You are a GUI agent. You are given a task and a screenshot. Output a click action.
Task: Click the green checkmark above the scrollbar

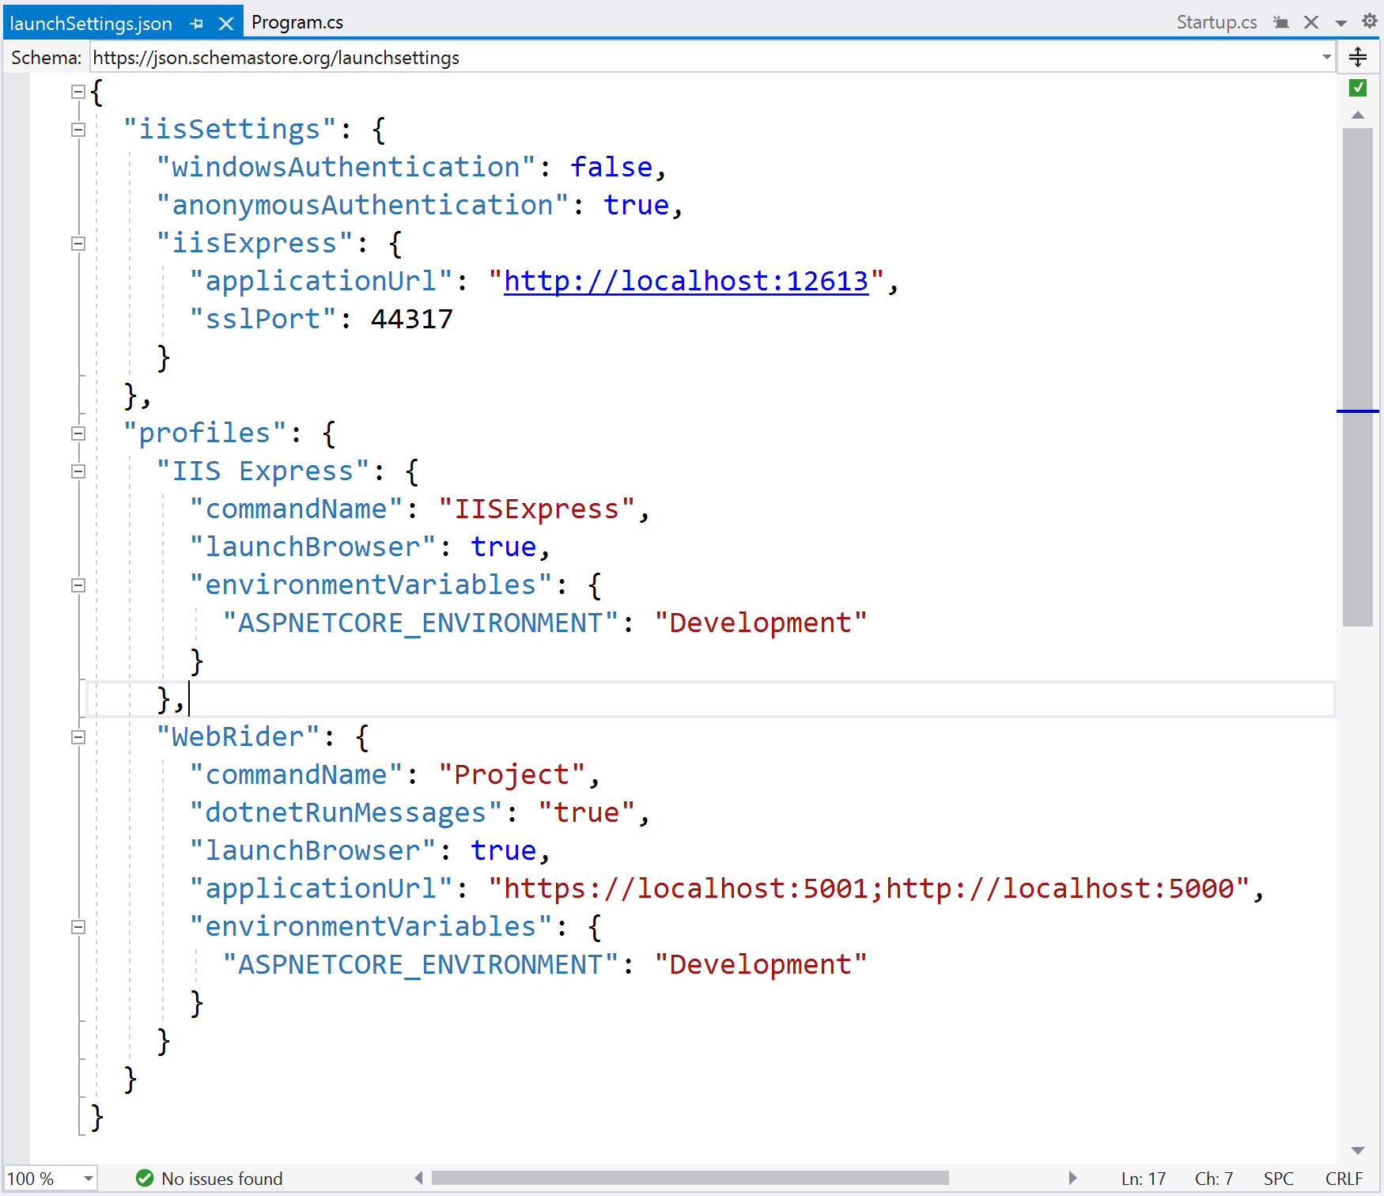point(1358,87)
